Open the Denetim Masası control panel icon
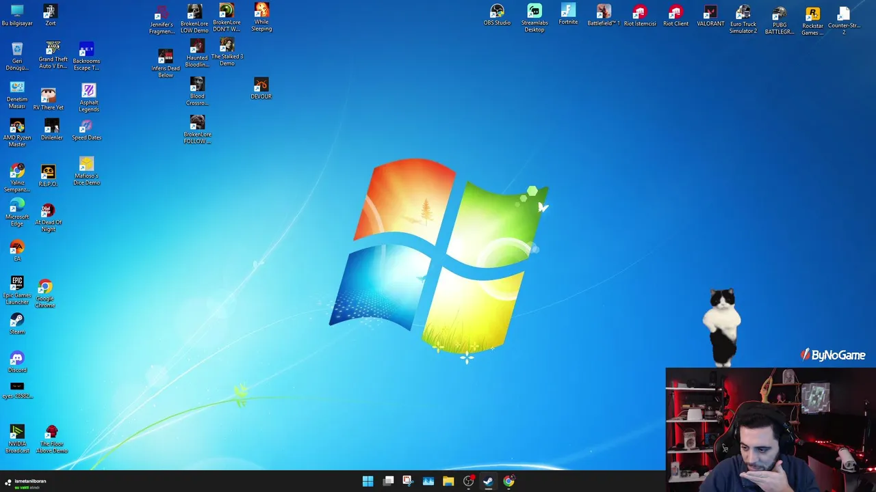Viewport: 876px width, 492px height. (x=17, y=95)
